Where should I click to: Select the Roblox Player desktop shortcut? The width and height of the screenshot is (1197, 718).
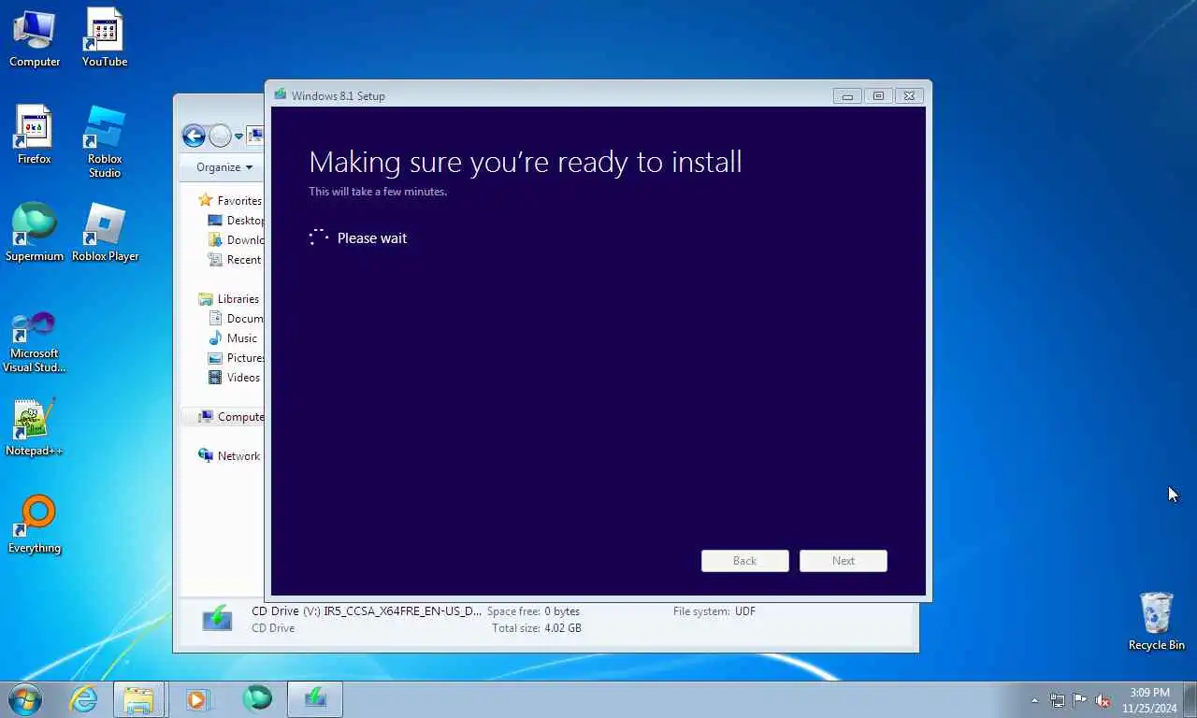[x=105, y=232]
